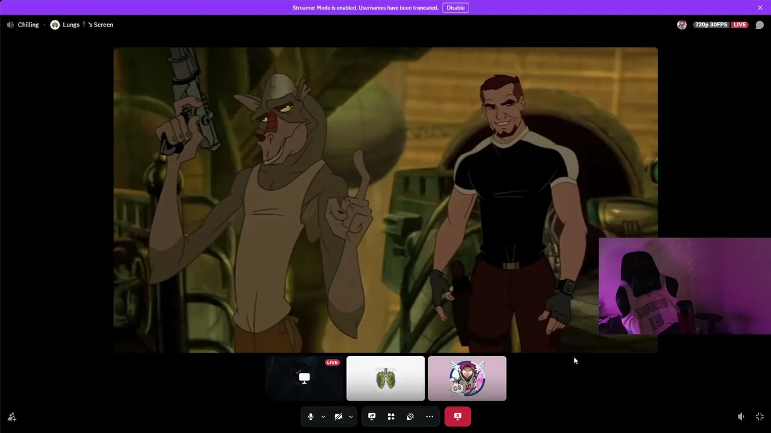Image resolution: width=771 pixels, height=433 pixels.
Task: Open the soundboard
Action: [410, 416]
